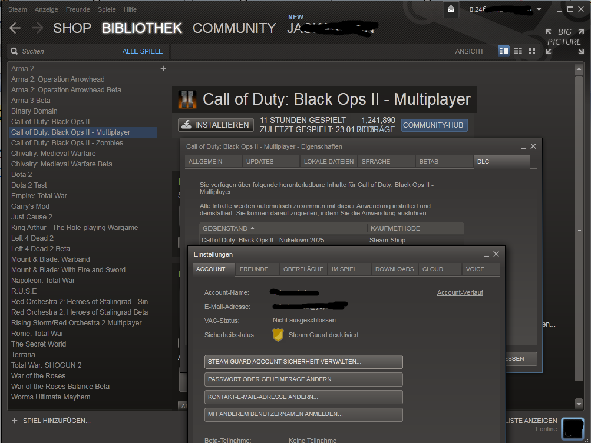Switch to the OBERFLÄCHE settings tab
The height and width of the screenshot is (443, 591).
click(x=303, y=269)
